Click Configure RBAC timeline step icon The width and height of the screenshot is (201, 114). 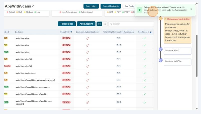(161, 49)
